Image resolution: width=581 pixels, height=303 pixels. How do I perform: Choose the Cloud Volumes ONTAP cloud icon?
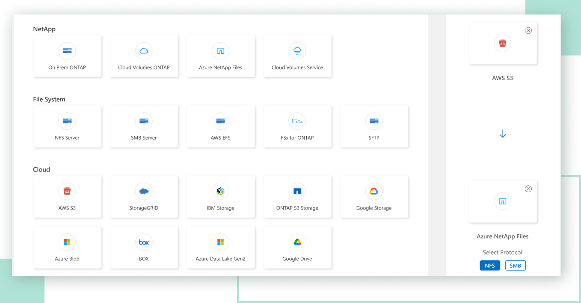point(144,51)
